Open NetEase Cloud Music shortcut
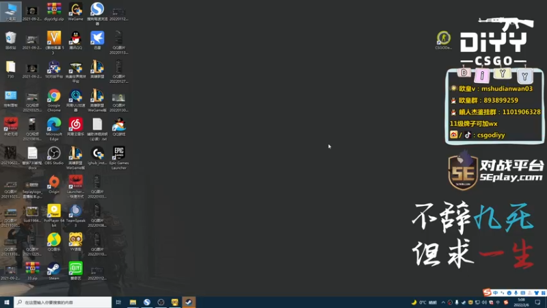This screenshot has width=547, height=308. (x=75, y=127)
